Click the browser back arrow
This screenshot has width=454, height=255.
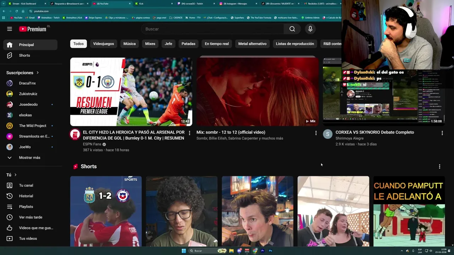point(4,11)
